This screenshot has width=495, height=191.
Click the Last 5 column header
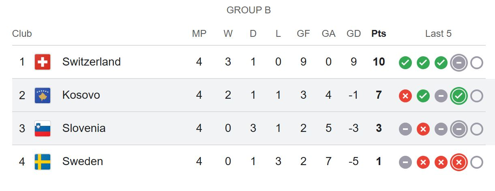(438, 34)
